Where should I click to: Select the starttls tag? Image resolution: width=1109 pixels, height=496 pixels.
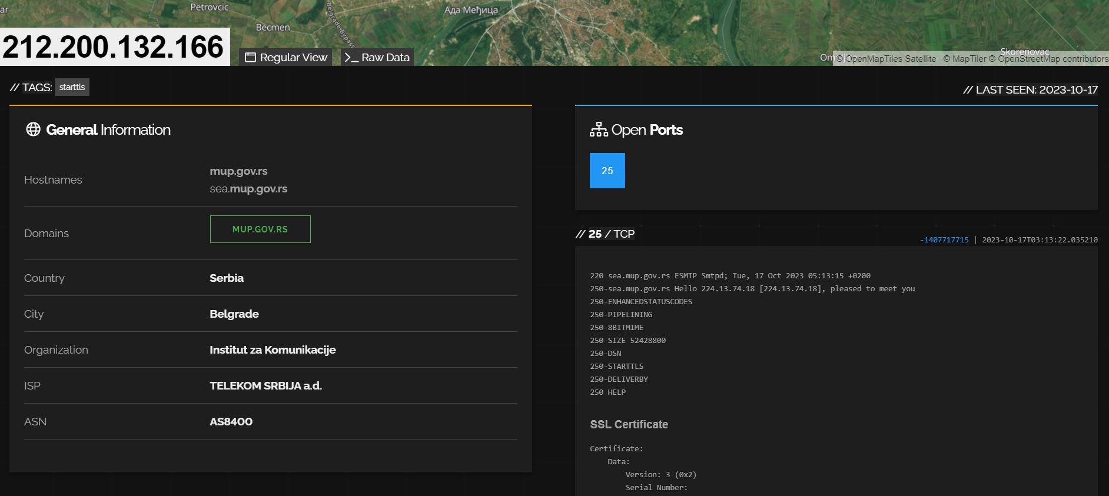[72, 87]
